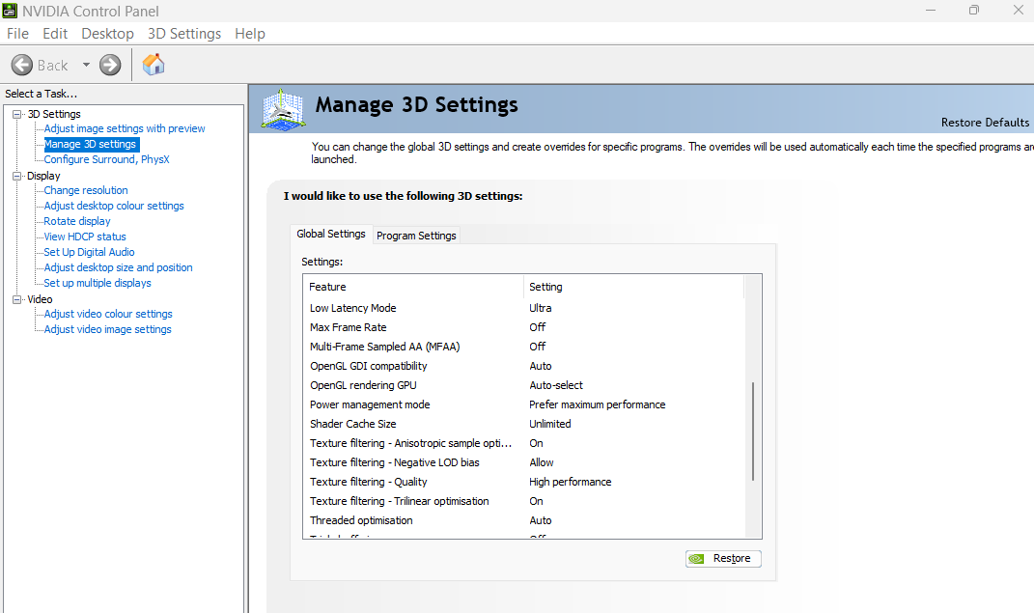Open Adjust video image settings
This screenshot has height=613, width=1034.
coord(107,329)
